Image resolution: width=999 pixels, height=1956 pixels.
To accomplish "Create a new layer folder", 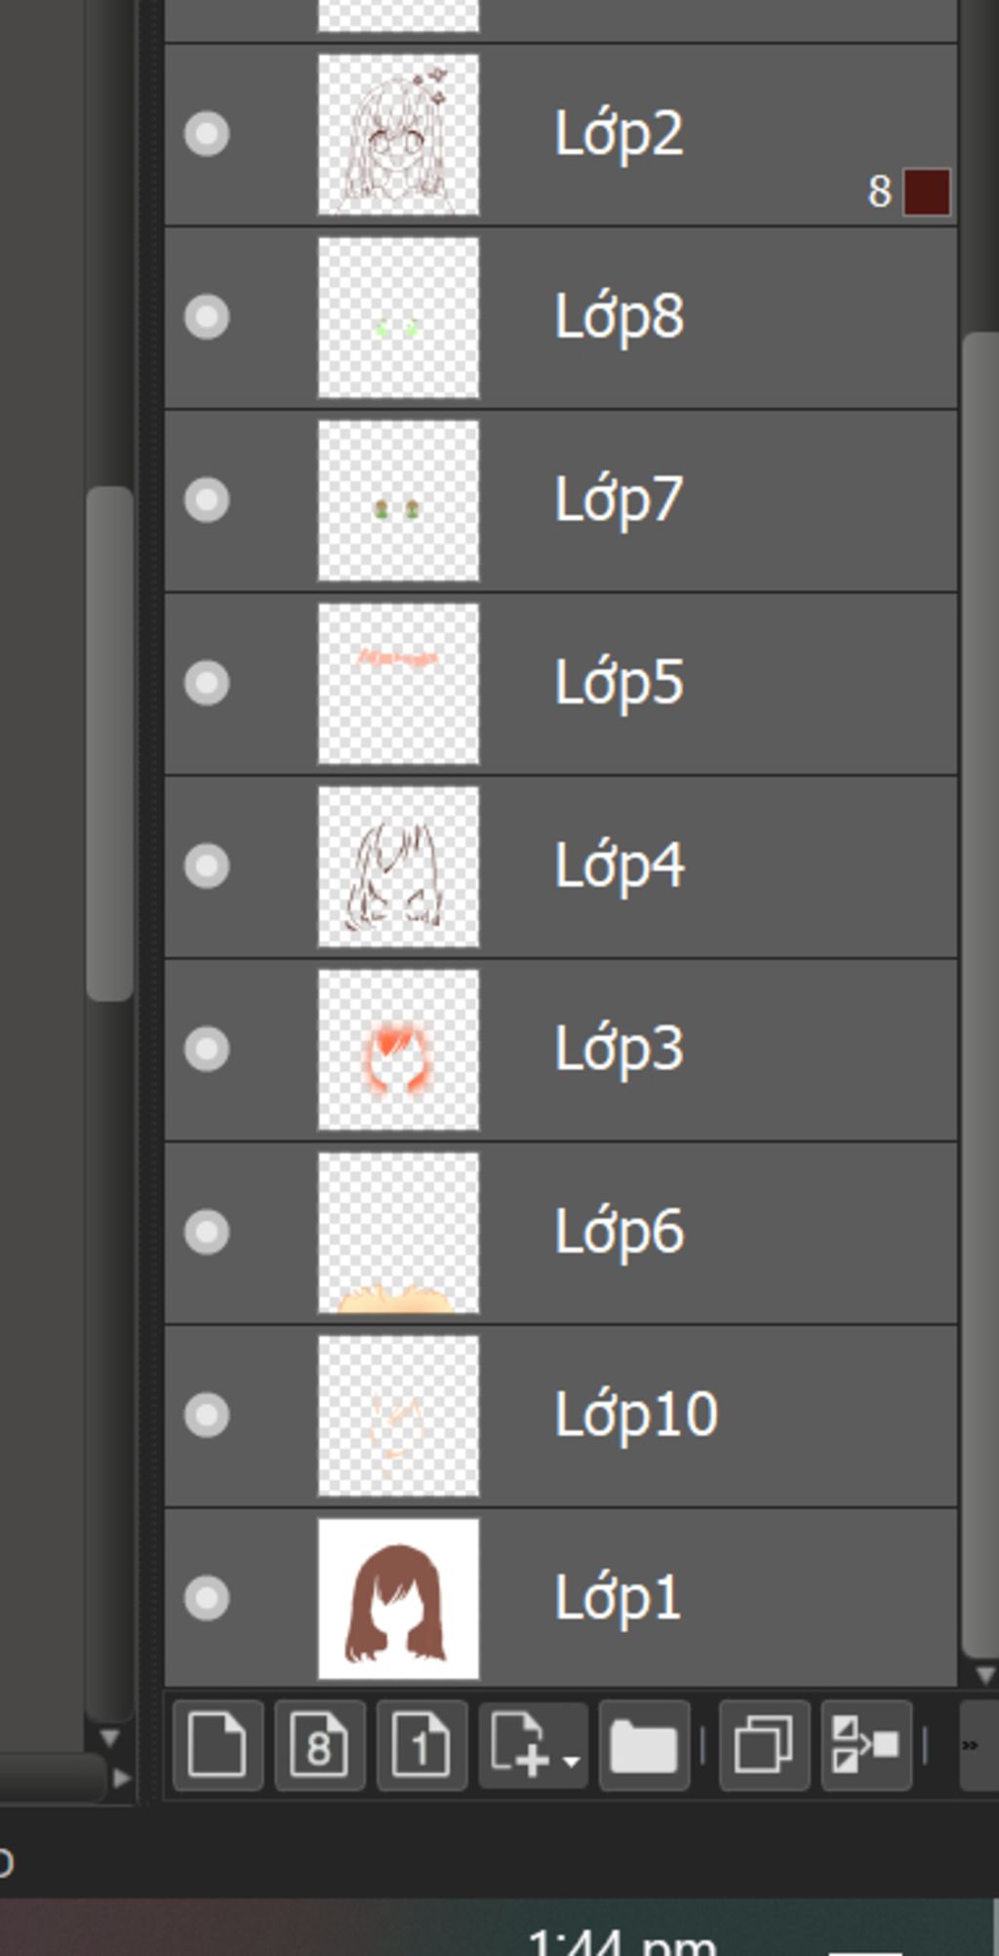I will click(644, 1745).
